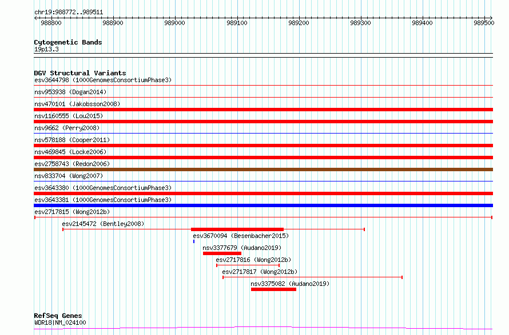
Task: Click the chr19:988772..989511 coordinates label
Action: pos(69,13)
